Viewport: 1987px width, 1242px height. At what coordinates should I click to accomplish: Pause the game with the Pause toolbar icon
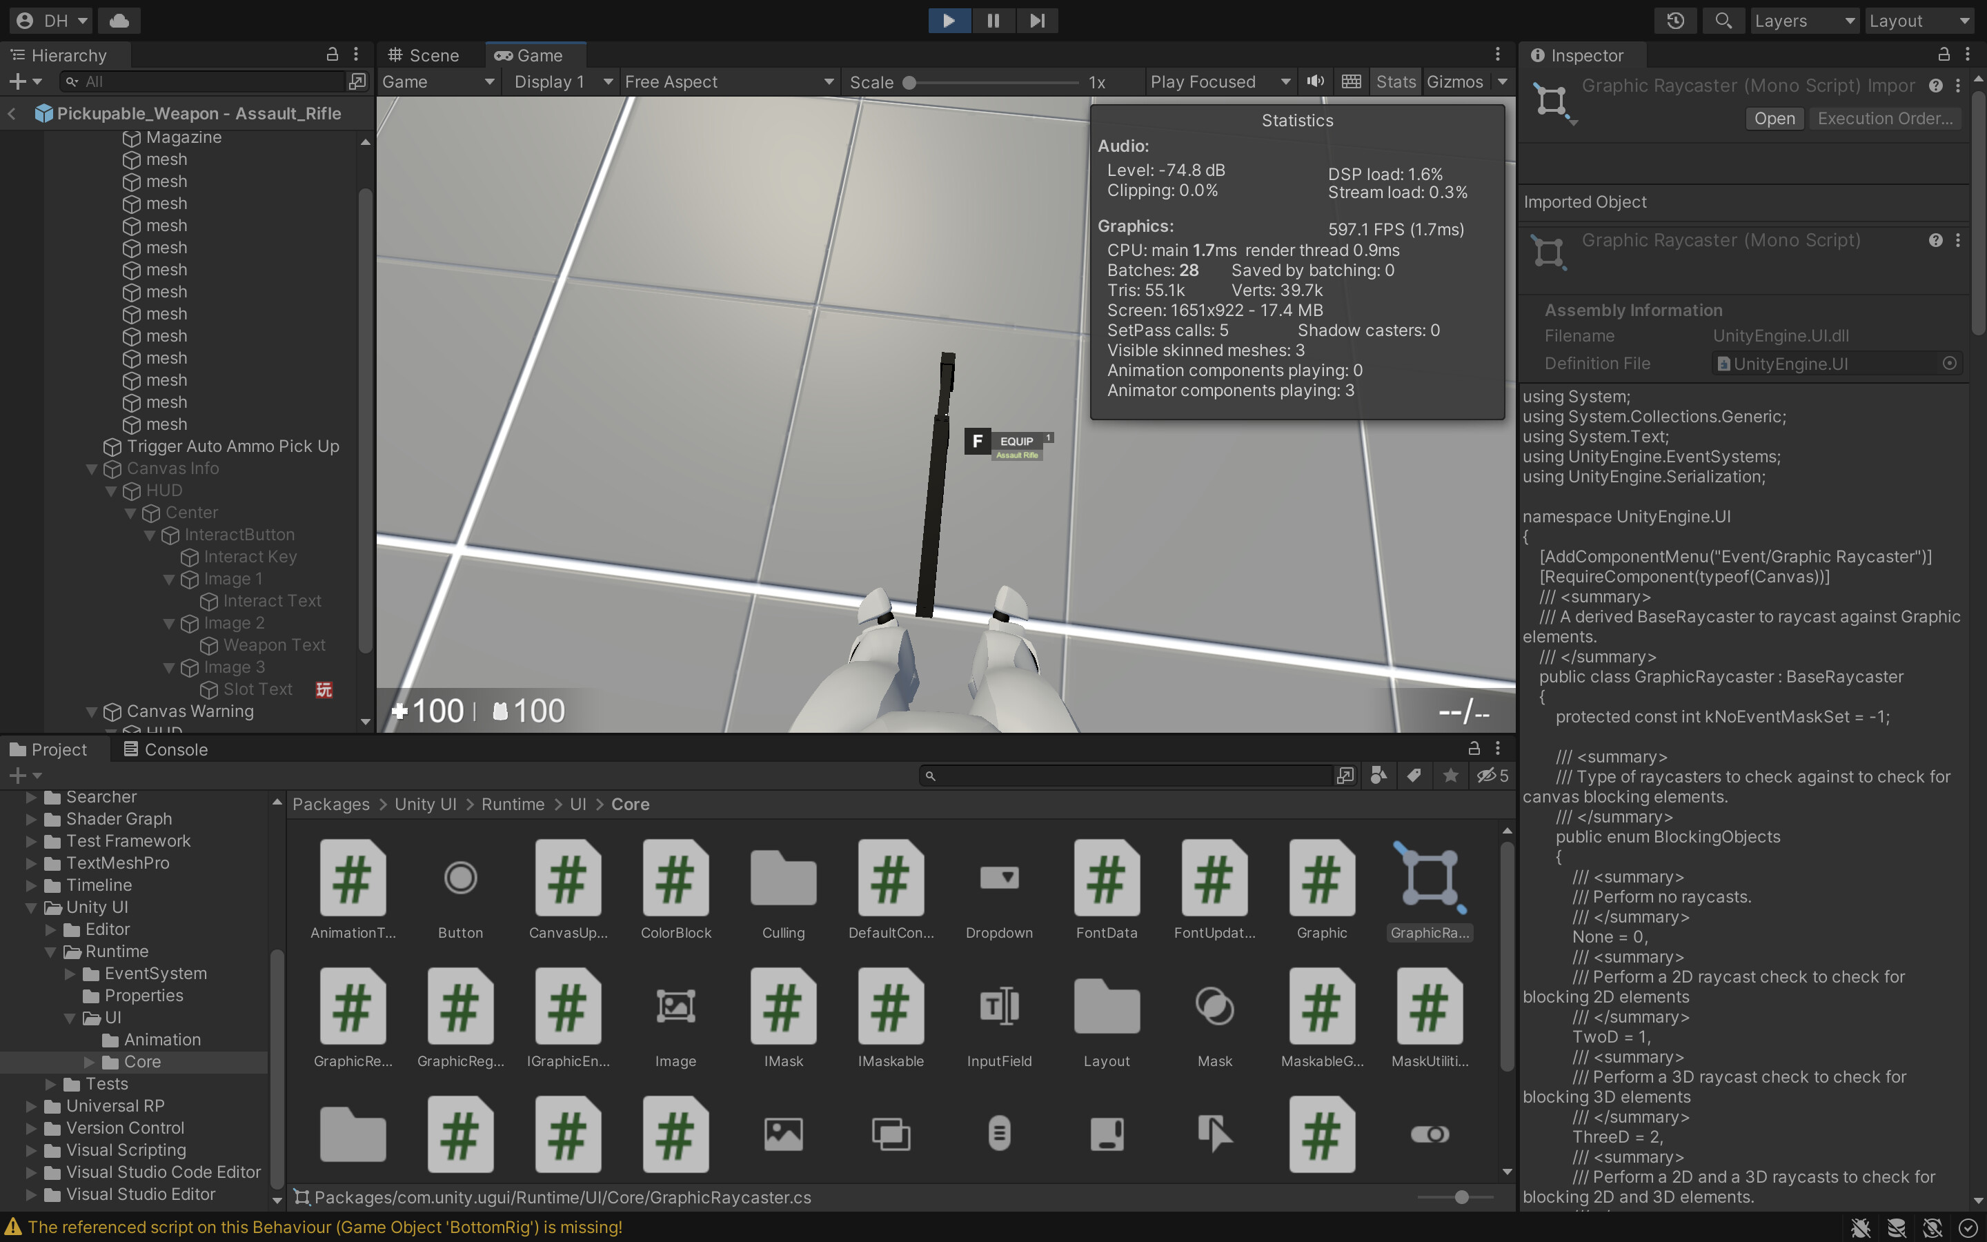click(994, 20)
